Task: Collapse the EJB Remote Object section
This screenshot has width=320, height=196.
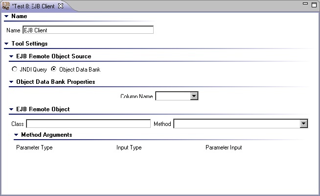Action: (11, 109)
